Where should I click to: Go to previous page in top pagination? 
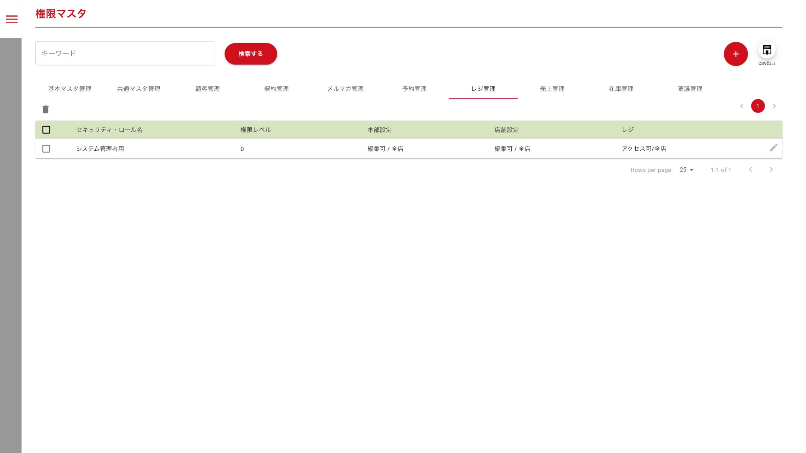tap(741, 106)
